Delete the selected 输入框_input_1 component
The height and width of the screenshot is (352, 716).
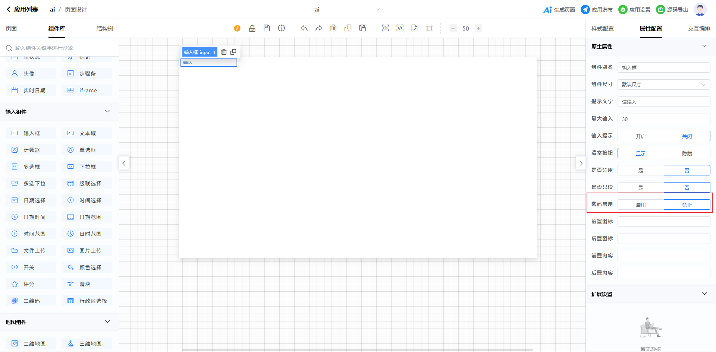coord(224,52)
